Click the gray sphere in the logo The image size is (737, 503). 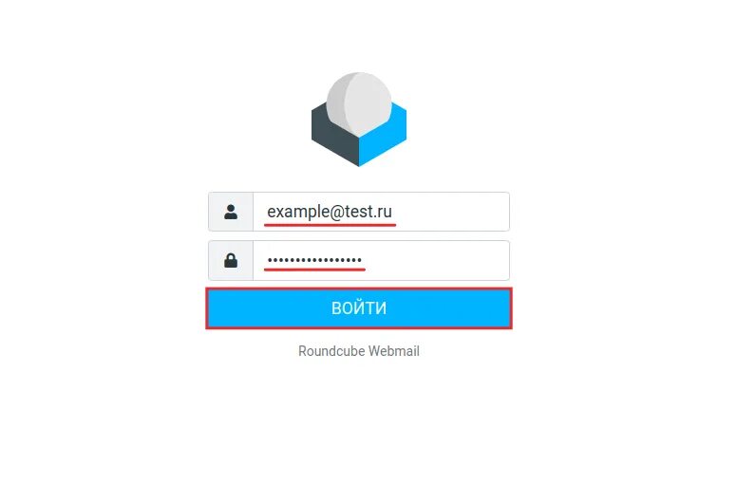pyautogui.click(x=359, y=104)
